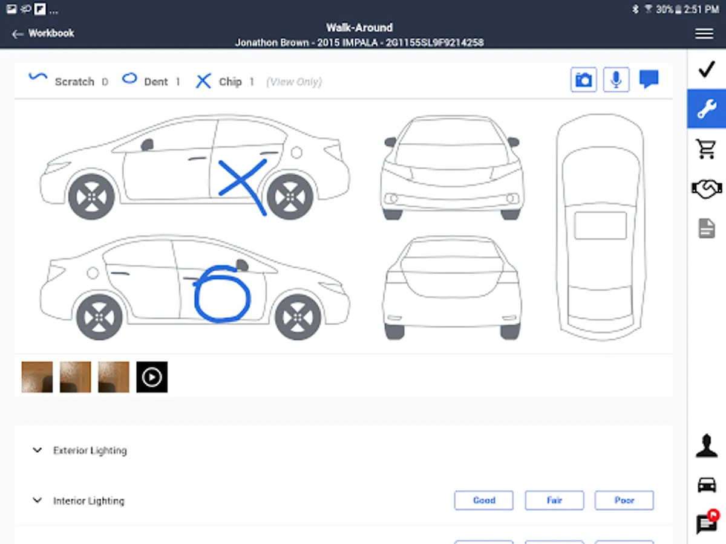
Task: Select the checkmark icon in sidebar
Action: click(x=707, y=70)
